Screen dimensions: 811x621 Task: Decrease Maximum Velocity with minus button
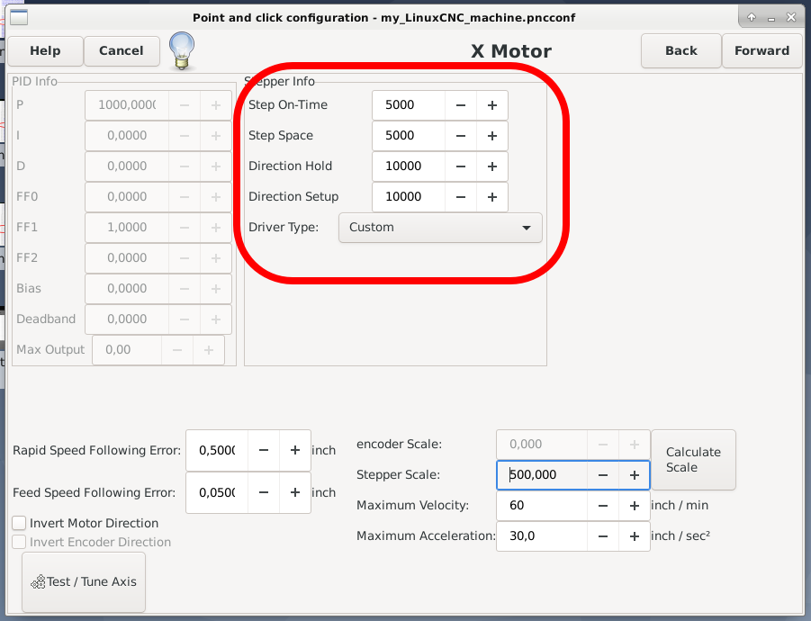tap(603, 506)
